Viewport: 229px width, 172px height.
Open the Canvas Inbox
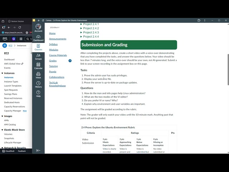pyautogui.click(x=38, y=76)
